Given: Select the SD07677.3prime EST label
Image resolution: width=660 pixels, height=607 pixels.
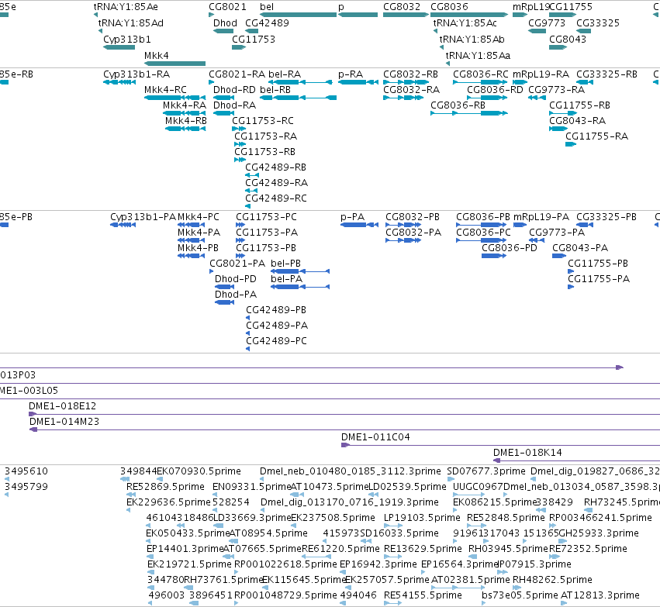Looking at the screenshot, I should 486,471.
